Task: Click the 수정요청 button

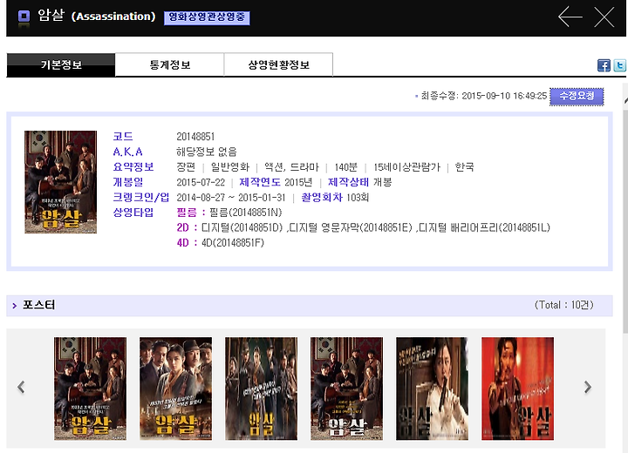Action: tap(577, 96)
